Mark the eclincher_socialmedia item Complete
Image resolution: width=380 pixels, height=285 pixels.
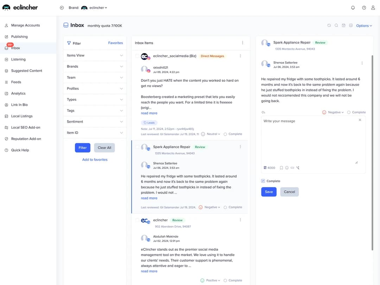[x=233, y=134]
